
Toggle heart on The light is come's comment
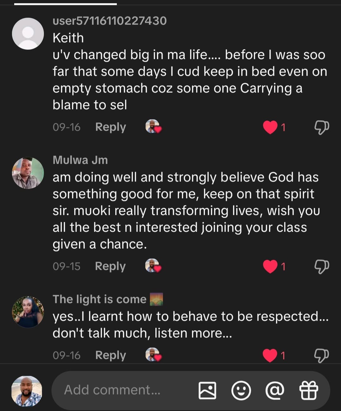270,355
